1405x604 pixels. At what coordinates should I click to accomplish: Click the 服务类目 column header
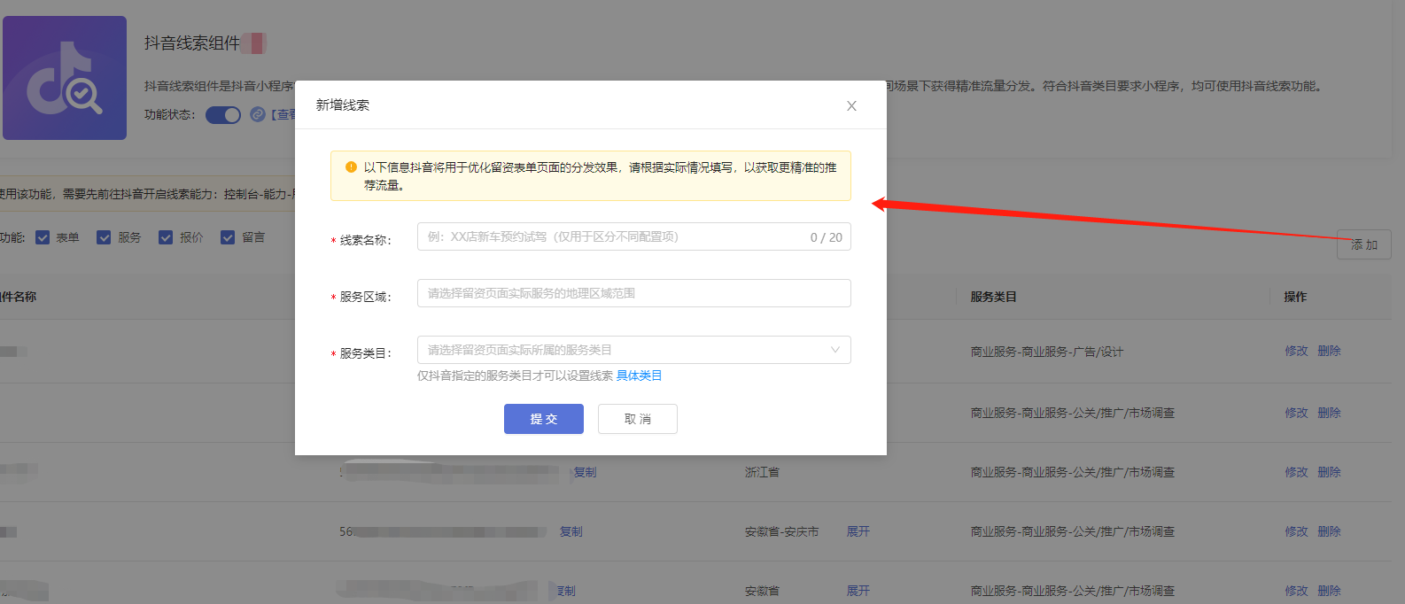click(993, 297)
